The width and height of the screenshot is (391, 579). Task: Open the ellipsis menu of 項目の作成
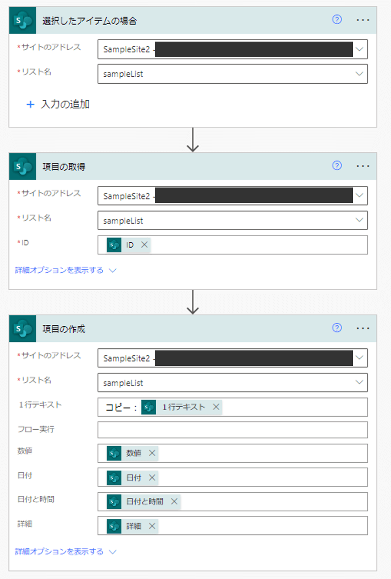[x=363, y=328]
